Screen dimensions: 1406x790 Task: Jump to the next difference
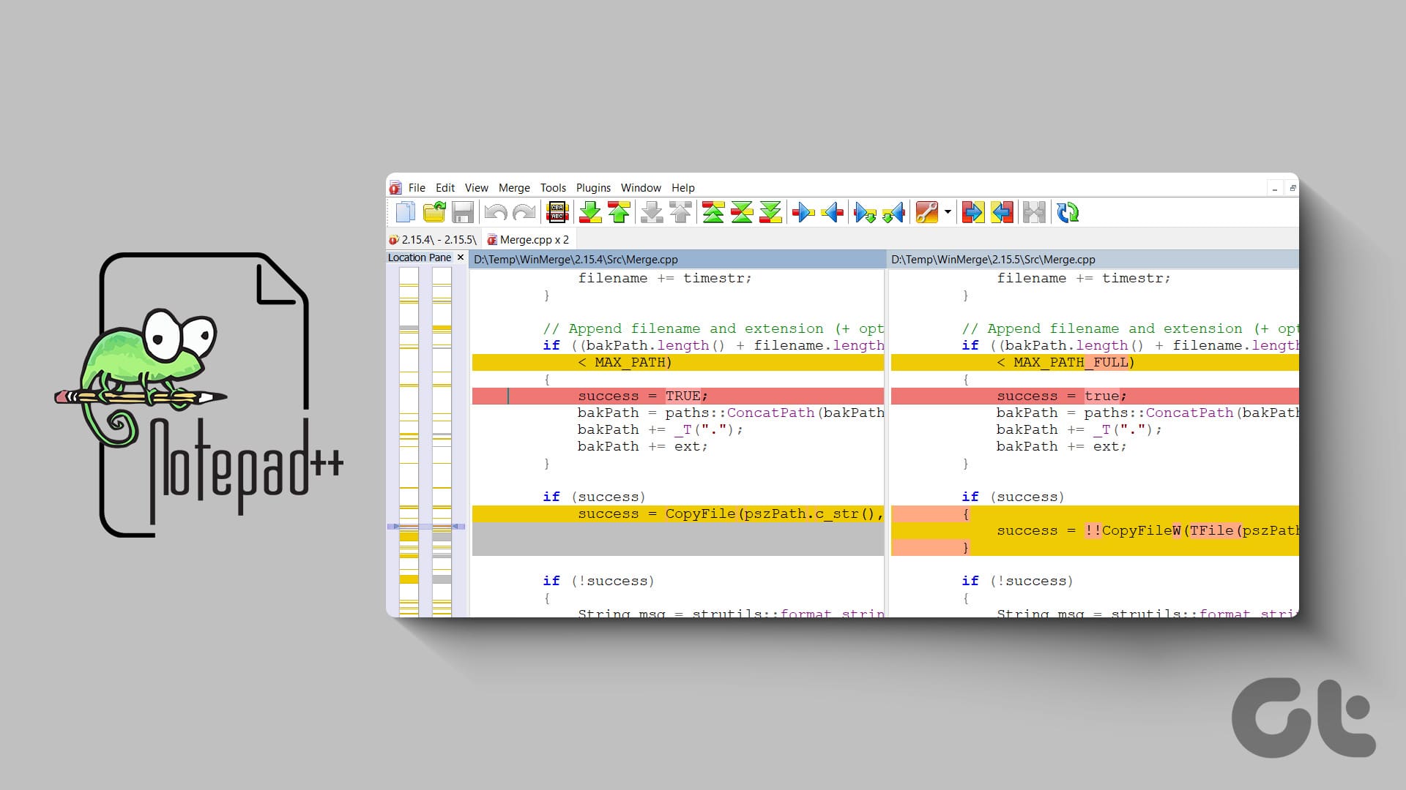[x=589, y=213]
